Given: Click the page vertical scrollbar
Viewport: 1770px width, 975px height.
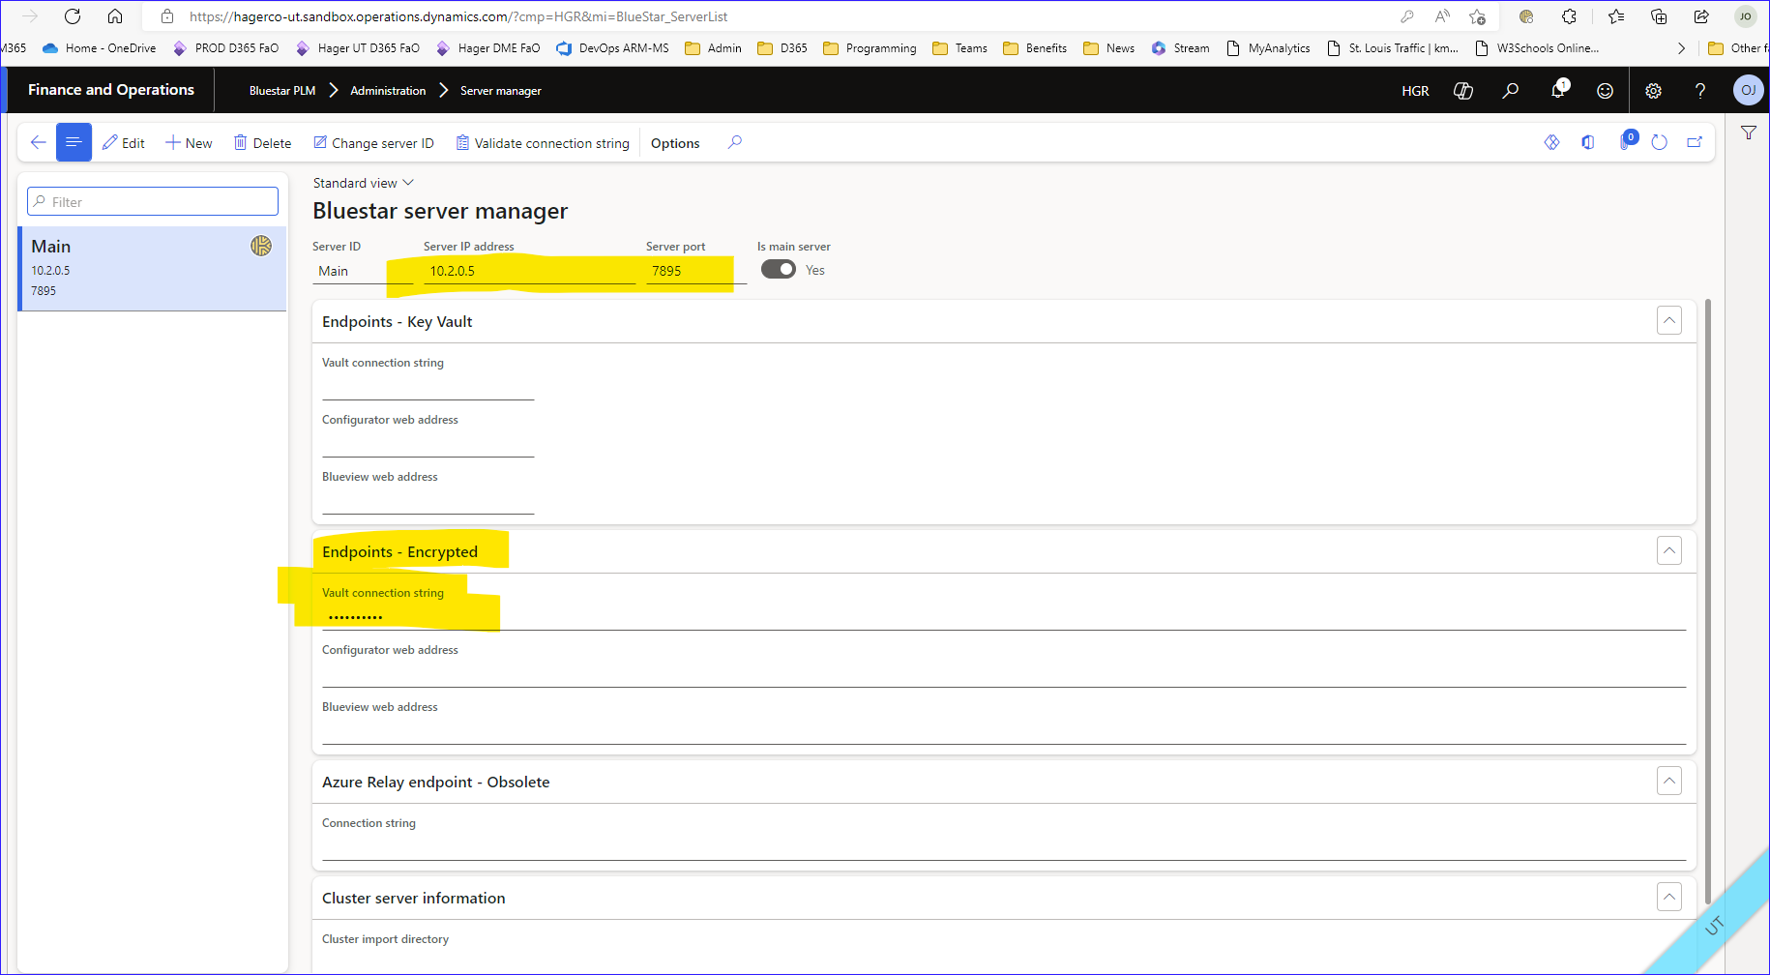Looking at the screenshot, I should coord(1708,601).
